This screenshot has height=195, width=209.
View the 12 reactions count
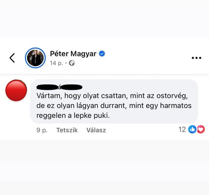pyautogui.click(x=182, y=129)
